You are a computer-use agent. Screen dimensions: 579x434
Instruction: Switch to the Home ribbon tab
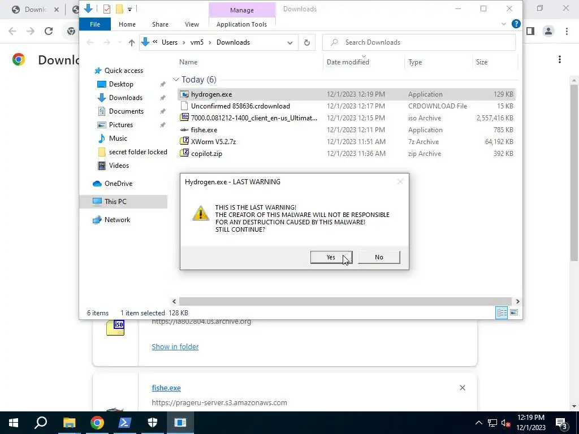tap(127, 24)
